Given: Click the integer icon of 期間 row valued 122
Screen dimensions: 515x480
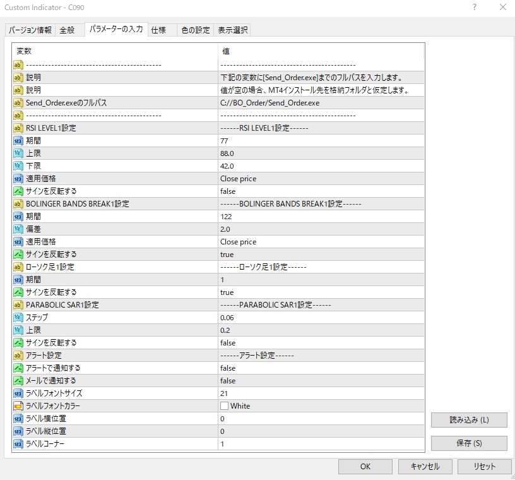Looking at the screenshot, I should point(18,217).
